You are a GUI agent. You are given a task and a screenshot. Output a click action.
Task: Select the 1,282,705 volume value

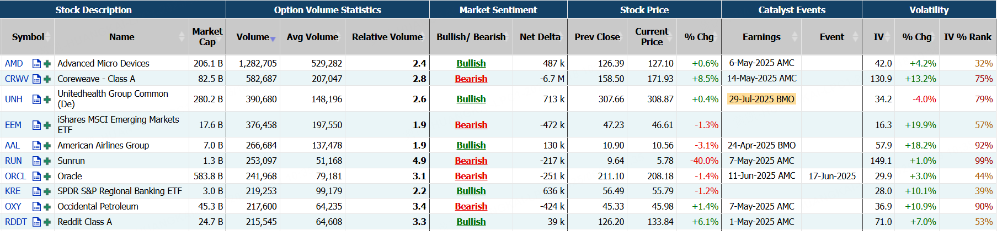[x=258, y=64]
